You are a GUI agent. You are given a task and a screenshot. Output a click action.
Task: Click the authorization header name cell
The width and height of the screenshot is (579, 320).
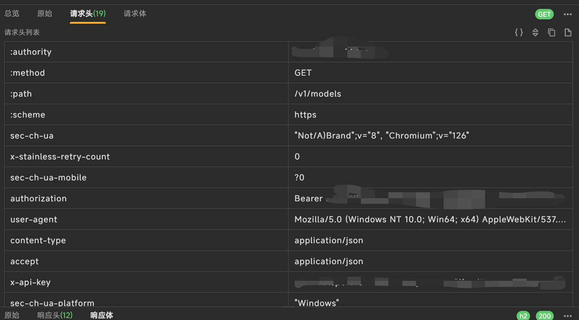(x=146, y=199)
